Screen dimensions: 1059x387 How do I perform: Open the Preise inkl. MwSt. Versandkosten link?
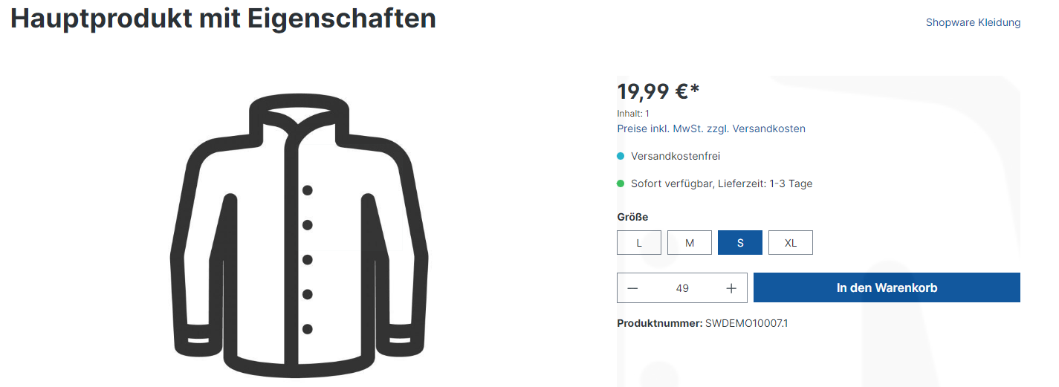point(711,129)
